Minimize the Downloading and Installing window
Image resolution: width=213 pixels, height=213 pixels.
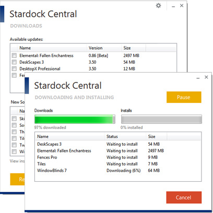pos(198,78)
